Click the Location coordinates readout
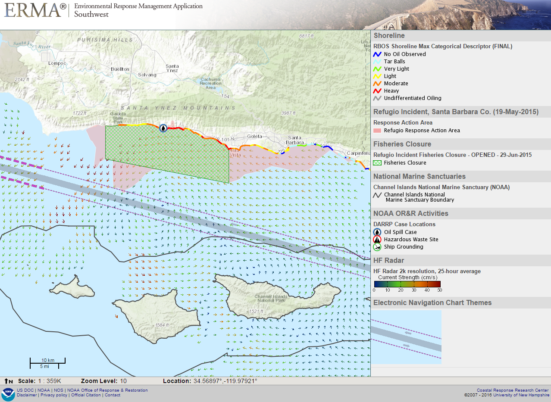Screen dimensions: 551x402 pos(210,381)
